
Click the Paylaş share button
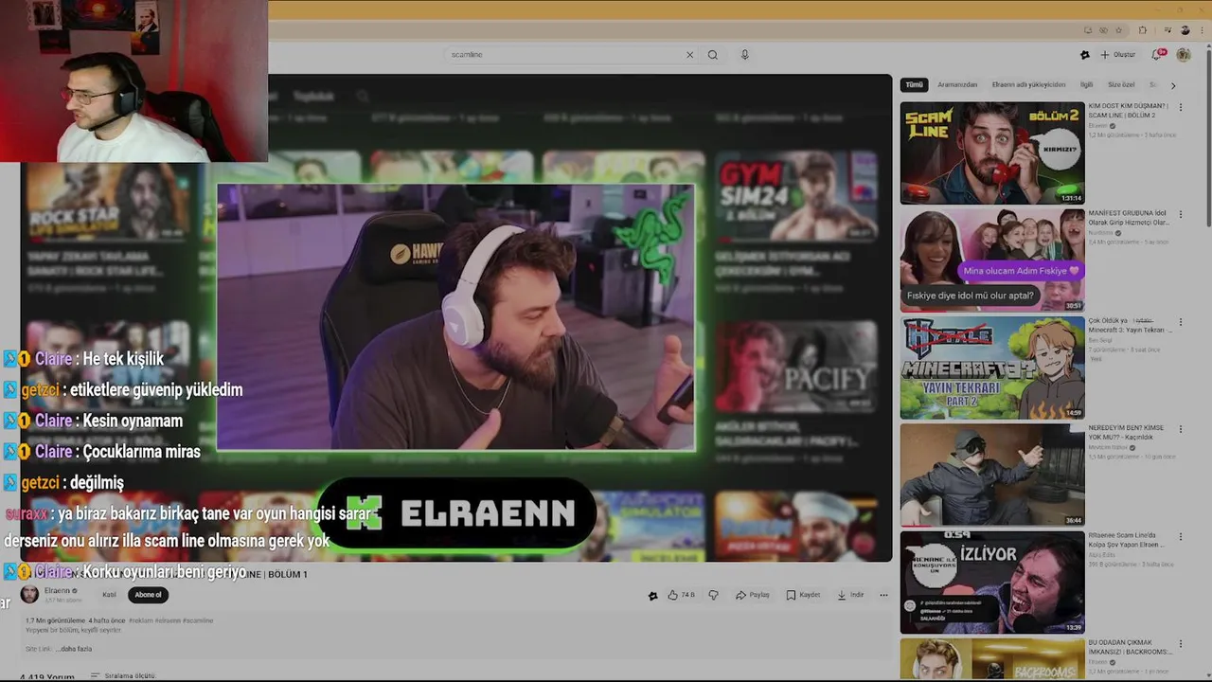tap(753, 595)
